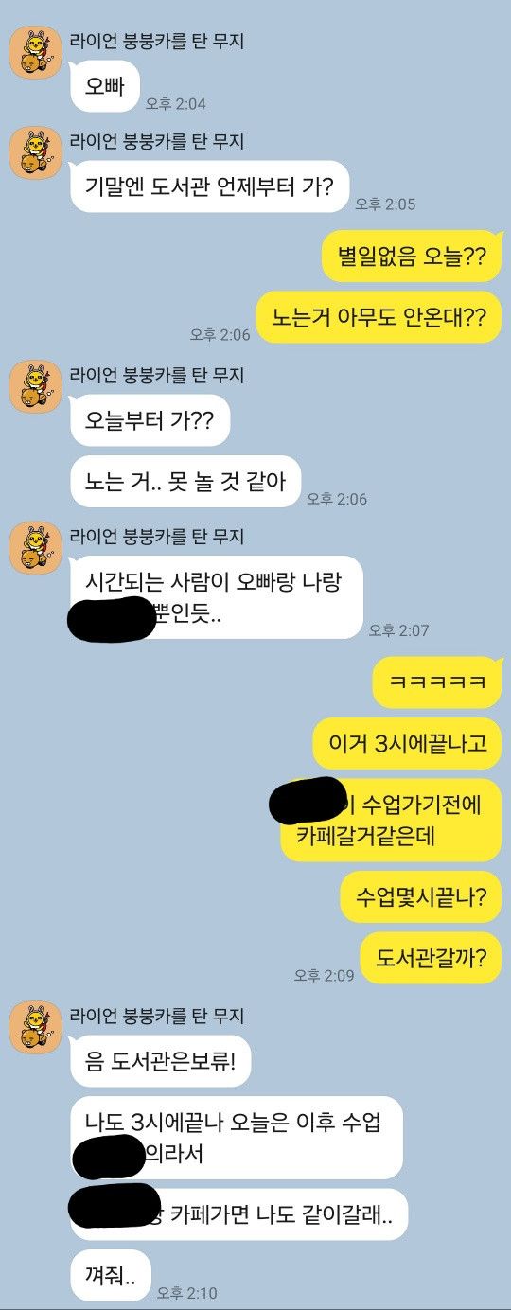The height and width of the screenshot is (1310, 511).
Task: Tap the profile avatar beside the 오빠 message
Action: 36,53
